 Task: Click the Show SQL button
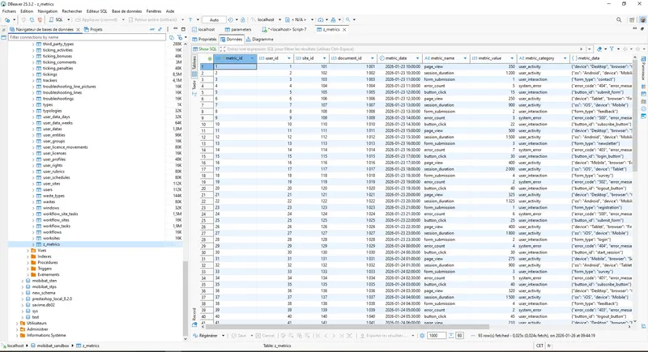[x=205, y=49]
